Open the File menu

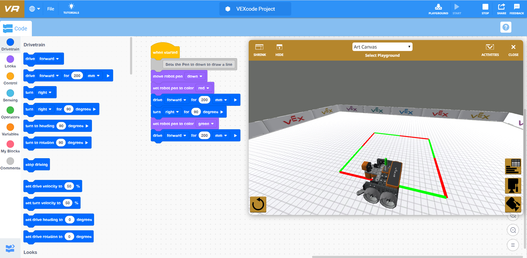tap(51, 9)
